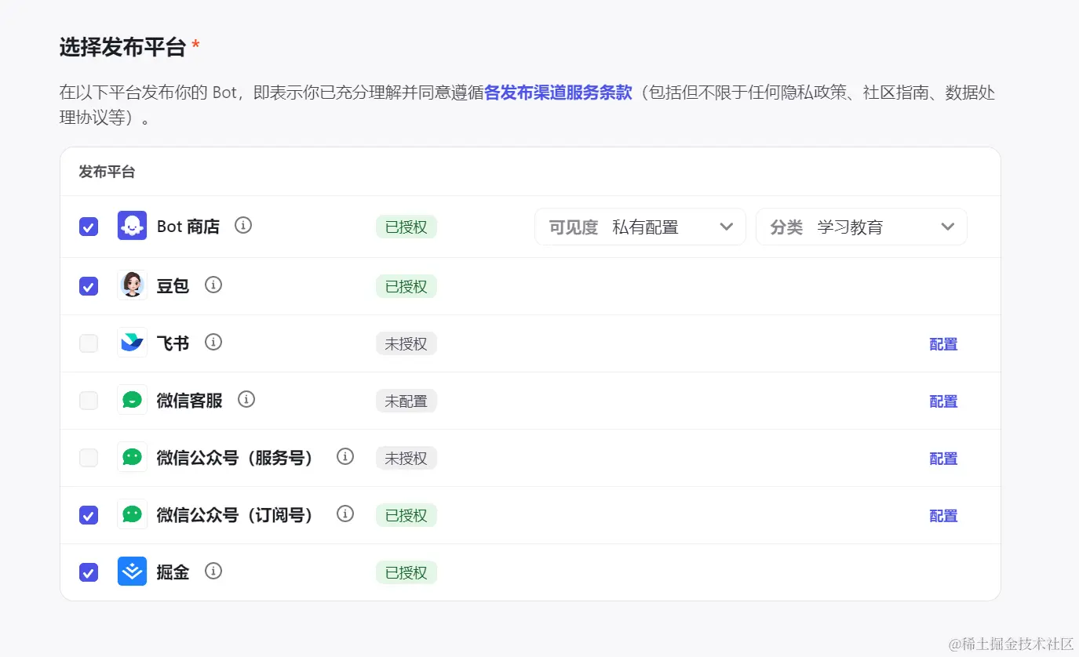Click 已授权 badge in 微信公众号（订阅号）row
Viewport: 1079px width, 657px height.
406,515
